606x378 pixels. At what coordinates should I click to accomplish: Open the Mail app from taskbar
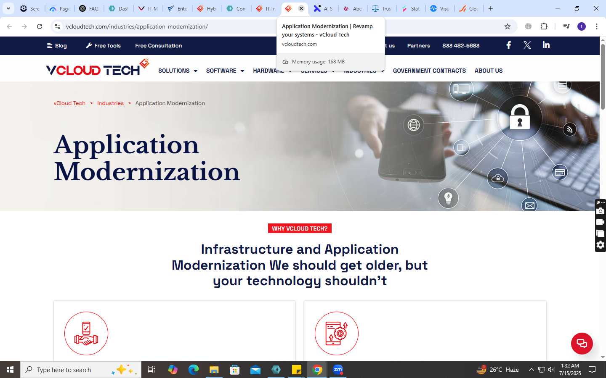[x=255, y=370]
